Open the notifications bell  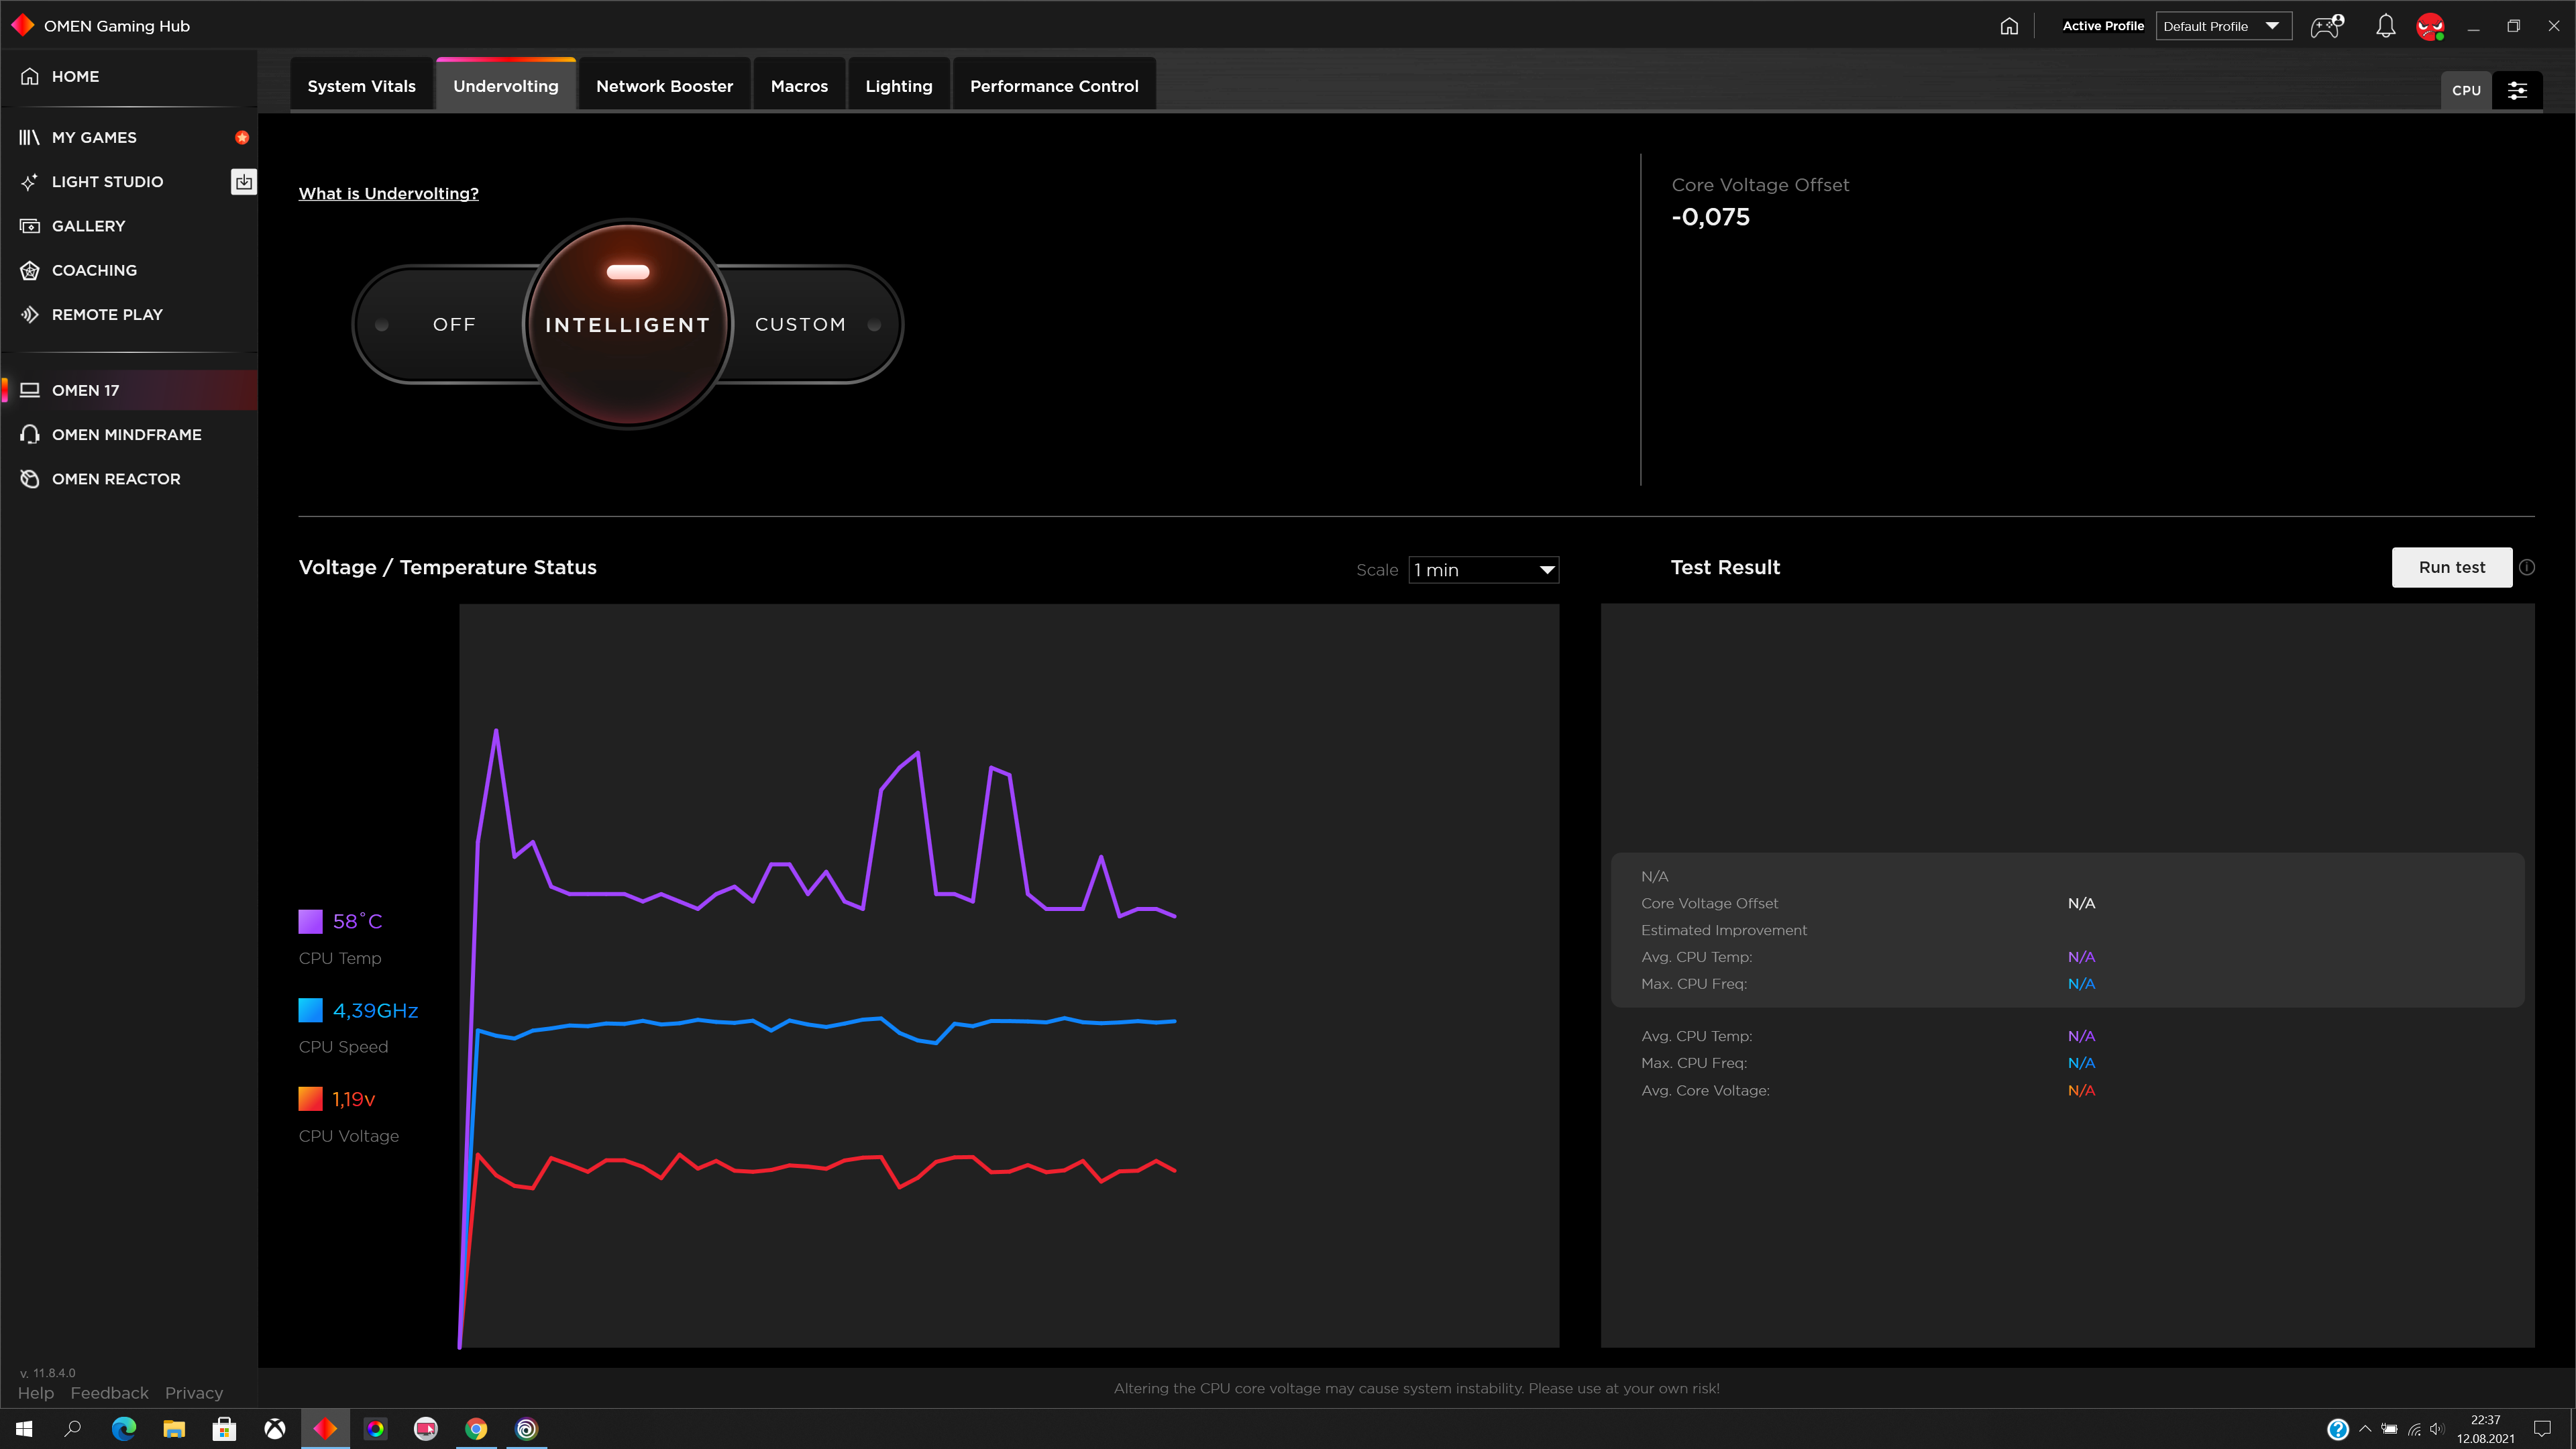2385,26
